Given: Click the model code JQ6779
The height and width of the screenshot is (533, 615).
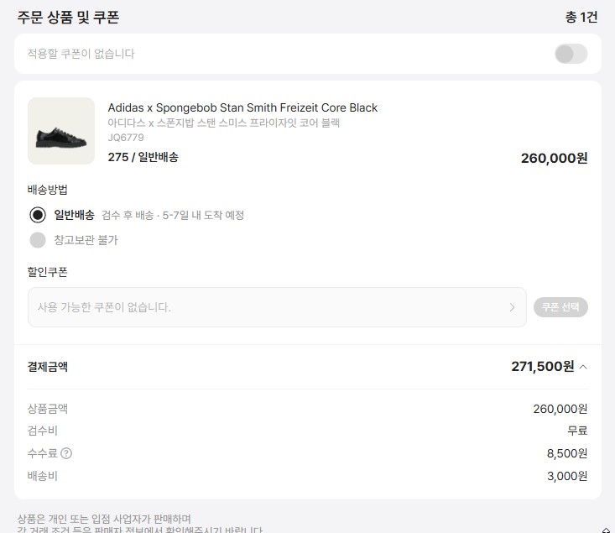Looking at the screenshot, I should [x=126, y=138].
